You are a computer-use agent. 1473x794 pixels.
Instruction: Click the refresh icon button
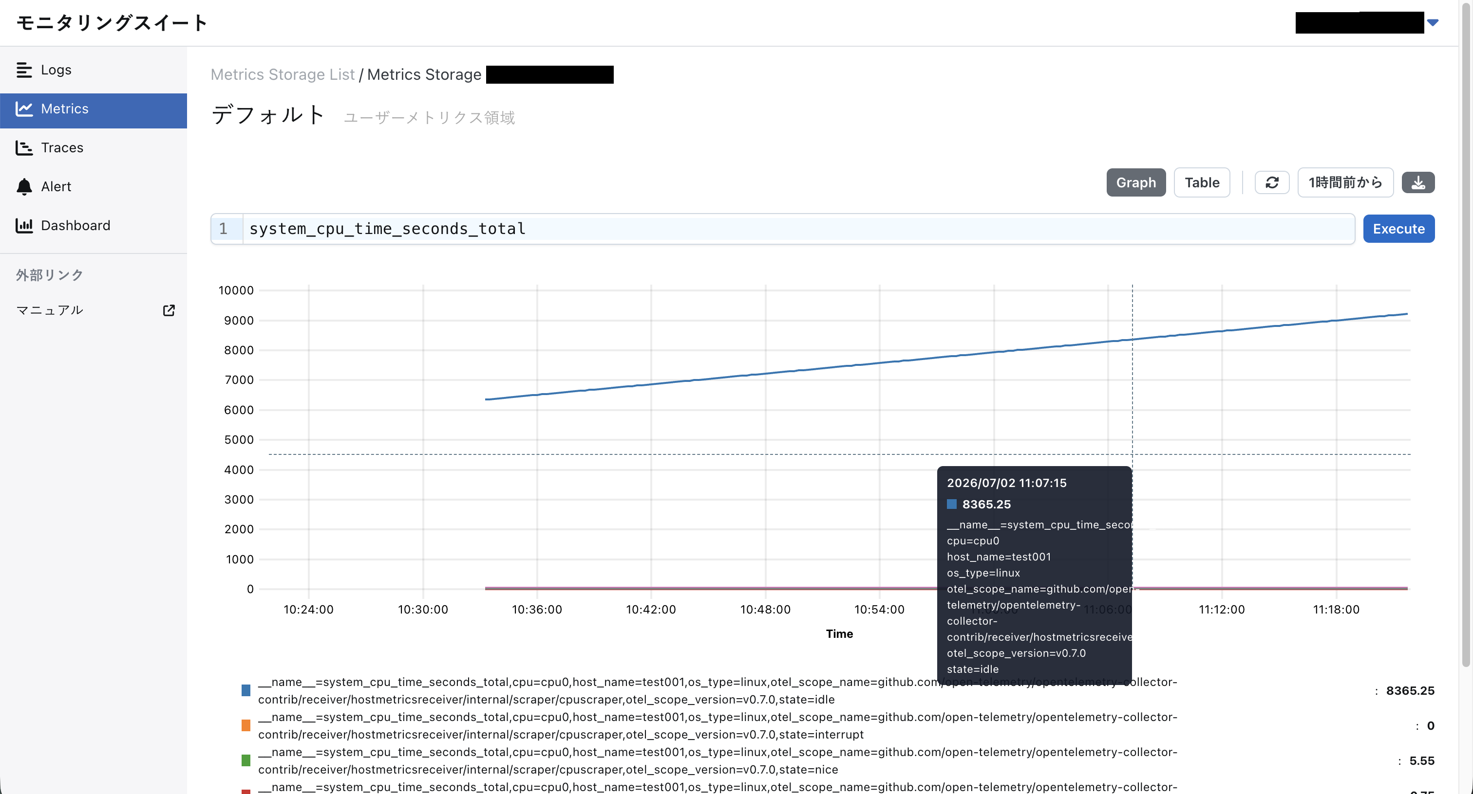tap(1272, 183)
